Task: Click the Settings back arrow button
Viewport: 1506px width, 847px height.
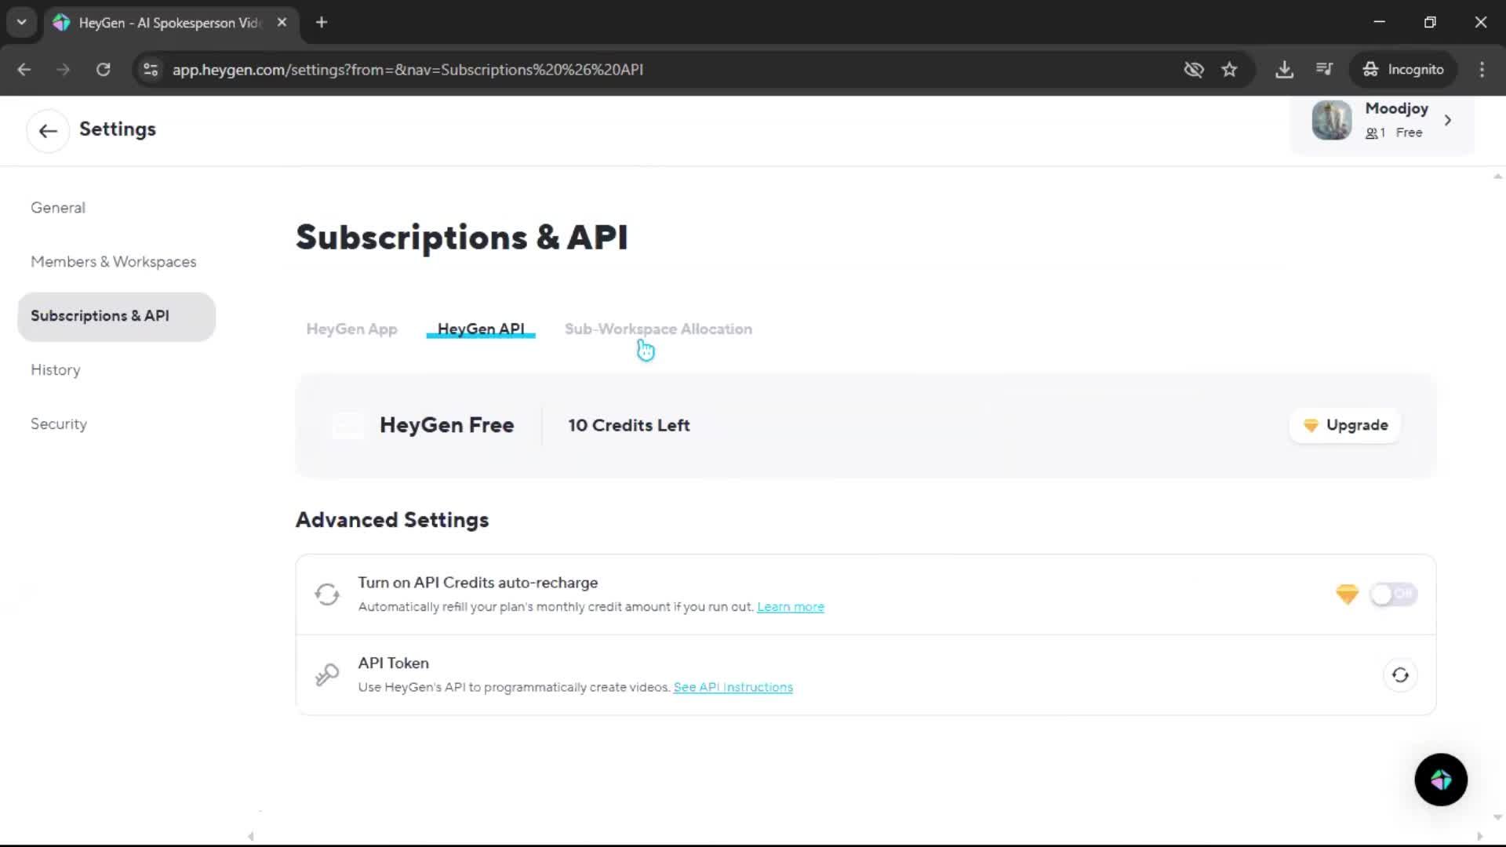Action: tap(48, 130)
